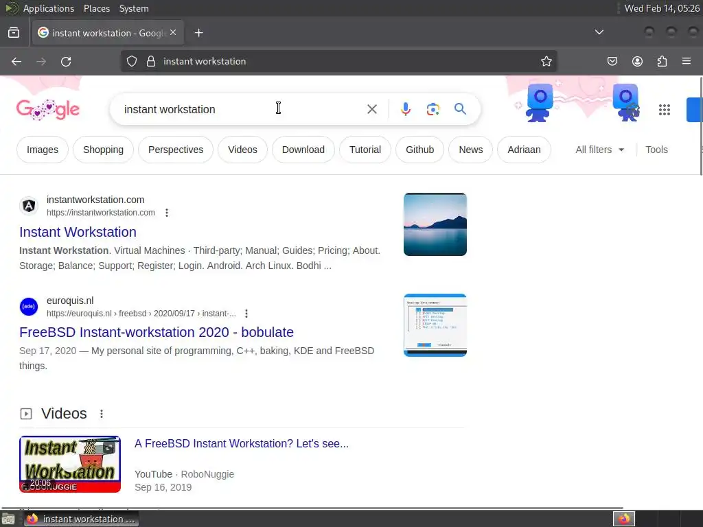
Task: Open the Places menu
Action: coord(96,8)
